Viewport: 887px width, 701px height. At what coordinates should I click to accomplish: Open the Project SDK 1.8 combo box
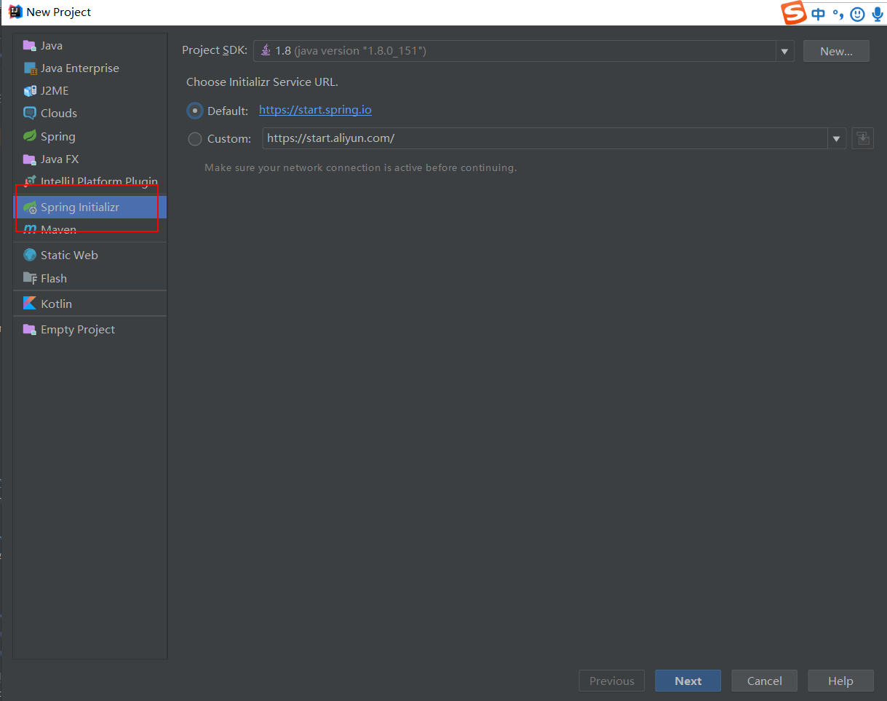tap(523, 51)
